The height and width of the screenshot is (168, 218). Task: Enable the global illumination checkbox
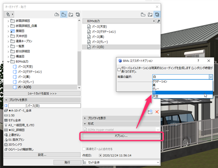click(119, 69)
